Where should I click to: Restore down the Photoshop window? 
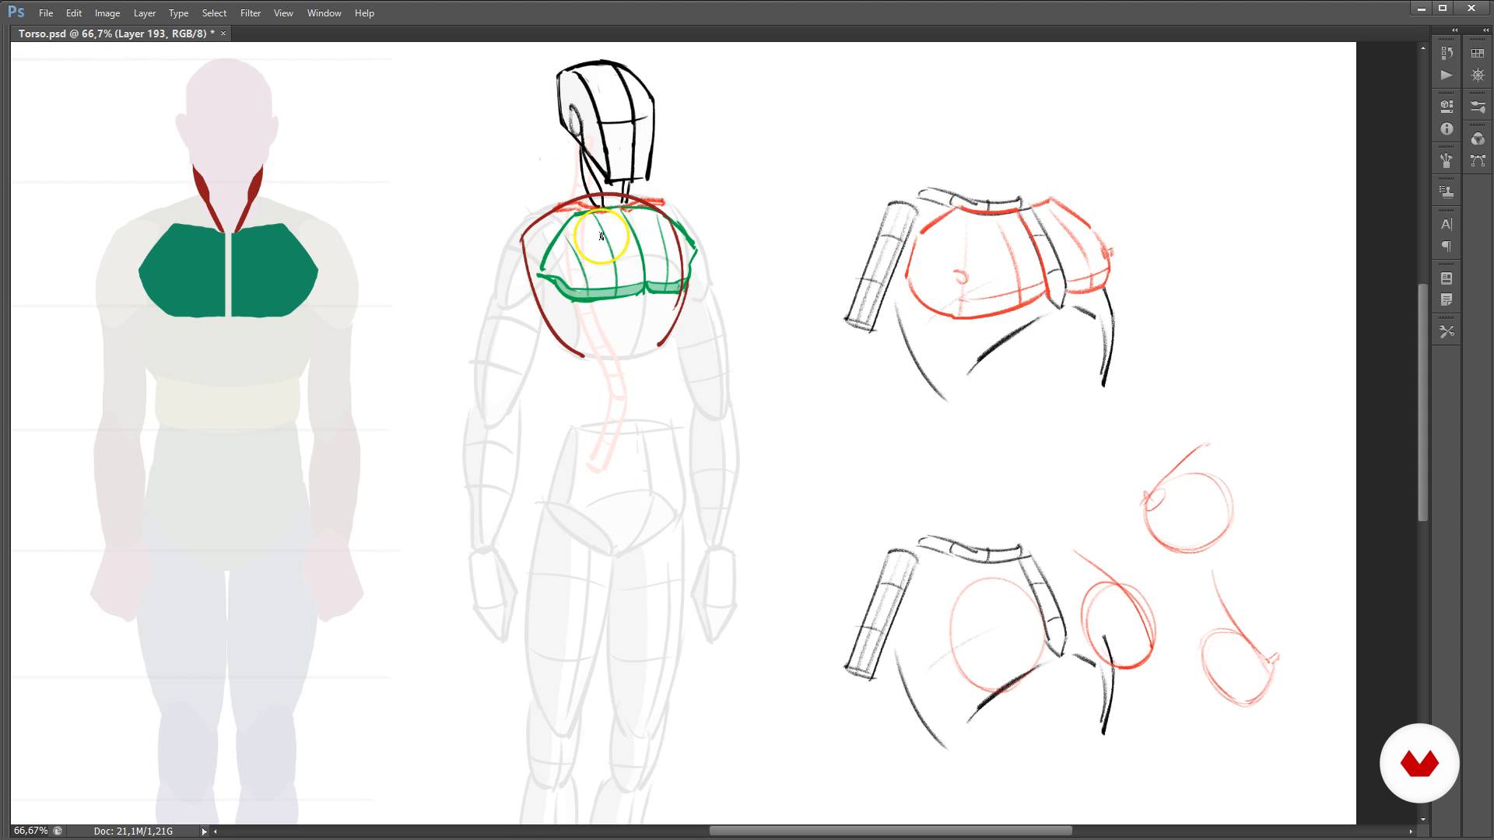1443,9
